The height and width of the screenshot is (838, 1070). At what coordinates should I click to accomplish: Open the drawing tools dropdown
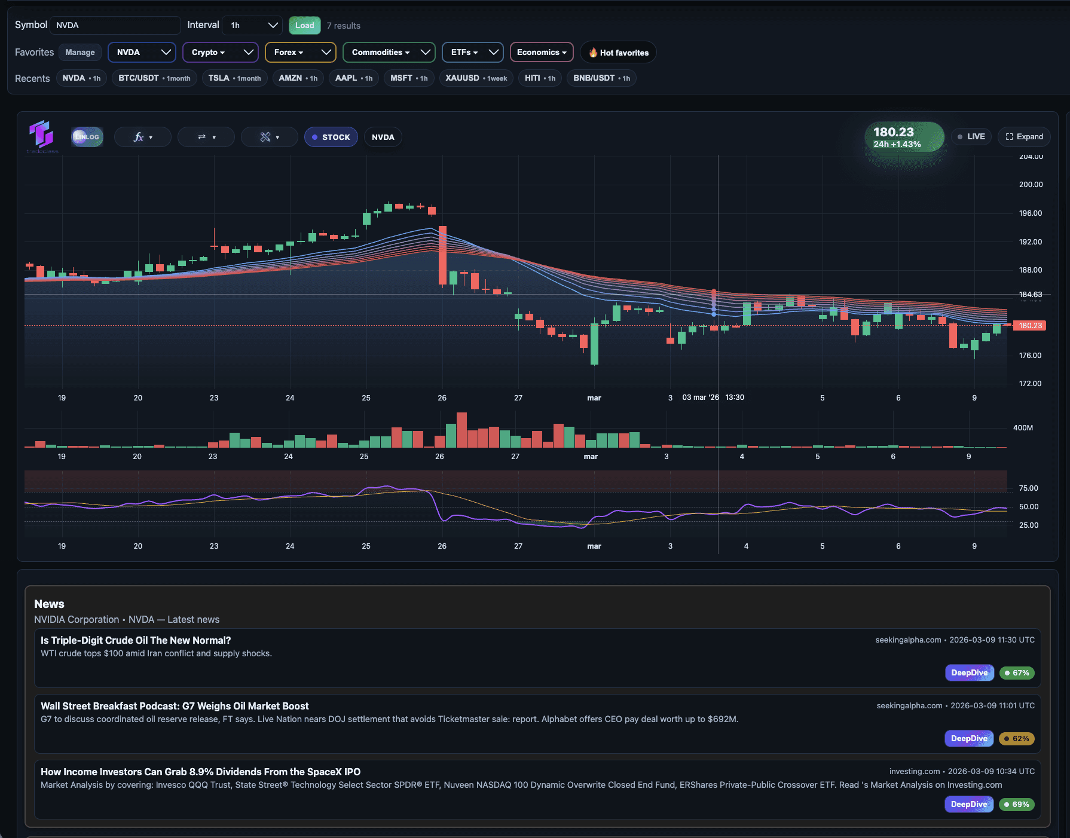pos(270,137)
